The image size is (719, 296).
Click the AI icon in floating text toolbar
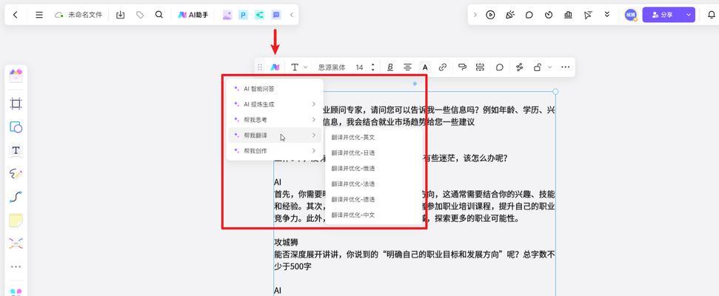click(x=275, y=67)
